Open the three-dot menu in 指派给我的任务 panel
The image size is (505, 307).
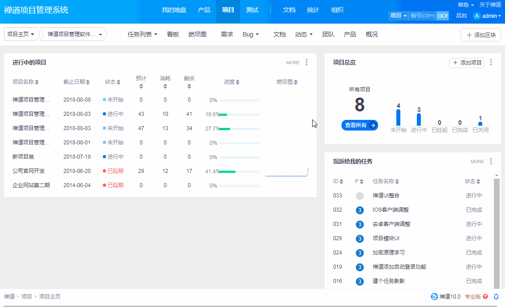(x=491, y=161)
